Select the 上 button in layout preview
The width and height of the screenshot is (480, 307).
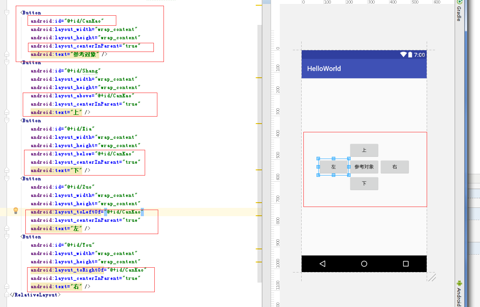(364, 150)
